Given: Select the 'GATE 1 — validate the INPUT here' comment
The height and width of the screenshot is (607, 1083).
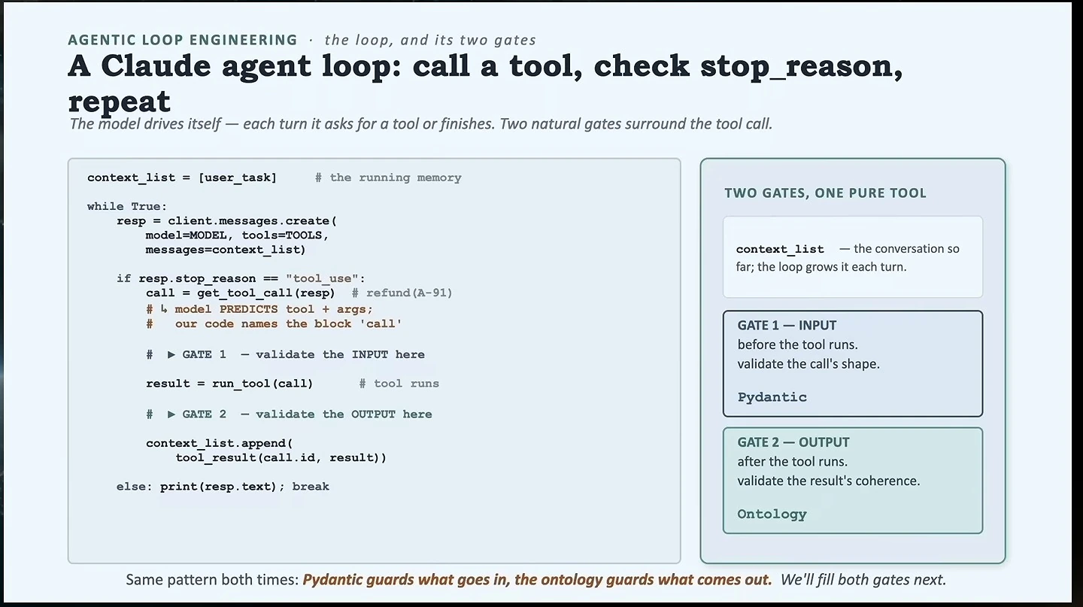Looking at the screenshot, I should (x=303, y=354).
